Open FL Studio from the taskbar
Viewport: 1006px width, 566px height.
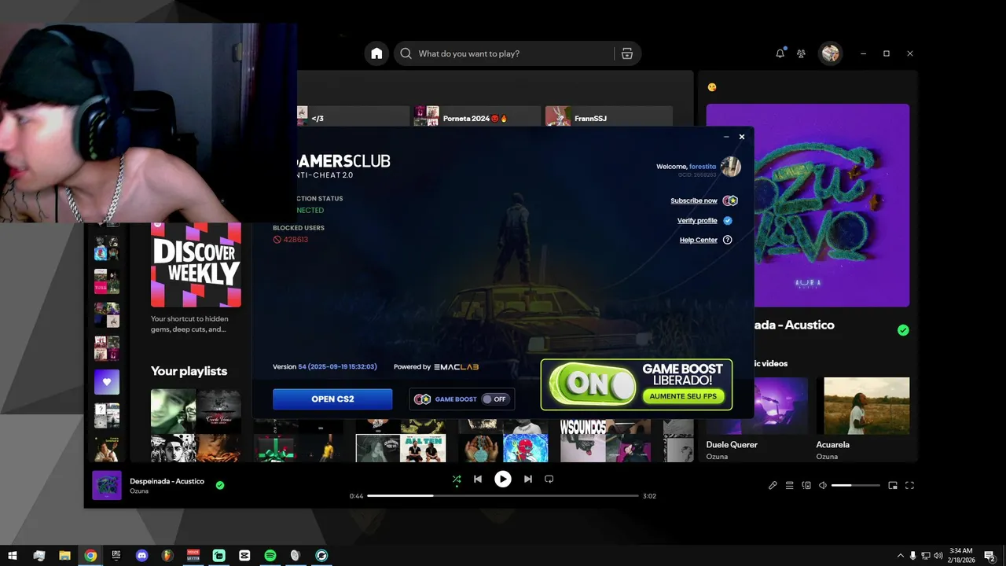tap(167, 555)
